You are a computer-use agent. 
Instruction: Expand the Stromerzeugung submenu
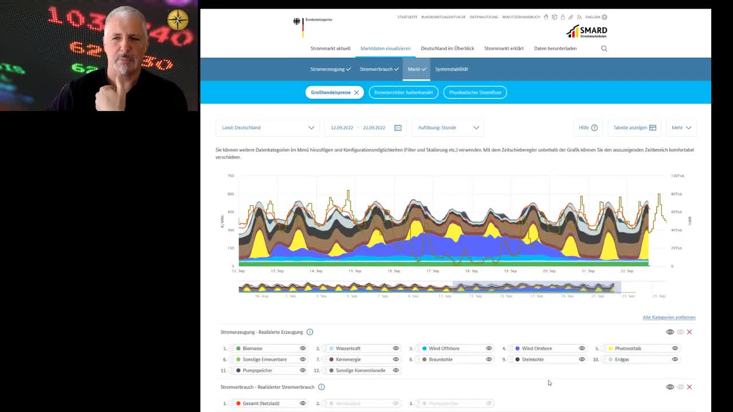330,69
